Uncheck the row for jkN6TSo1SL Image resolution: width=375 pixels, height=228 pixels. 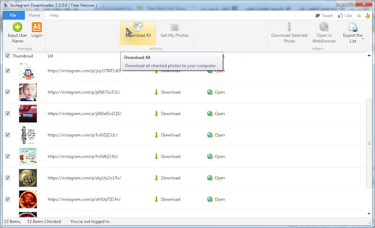click(x=8, y=92)
